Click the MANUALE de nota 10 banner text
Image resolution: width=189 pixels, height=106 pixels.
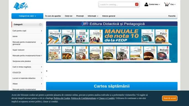pyautogui.click(x=122, y=36)
